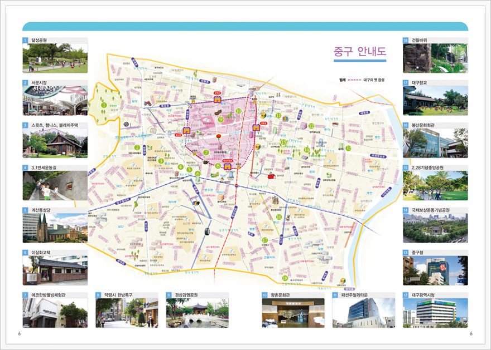Open the 향촌문화관 entrance photo
Image resolution: width=491 pixels, height=350 pixels.
293,313
